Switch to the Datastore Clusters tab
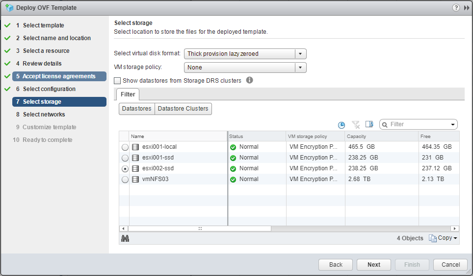The image size is (473, 276). (183, 109)
